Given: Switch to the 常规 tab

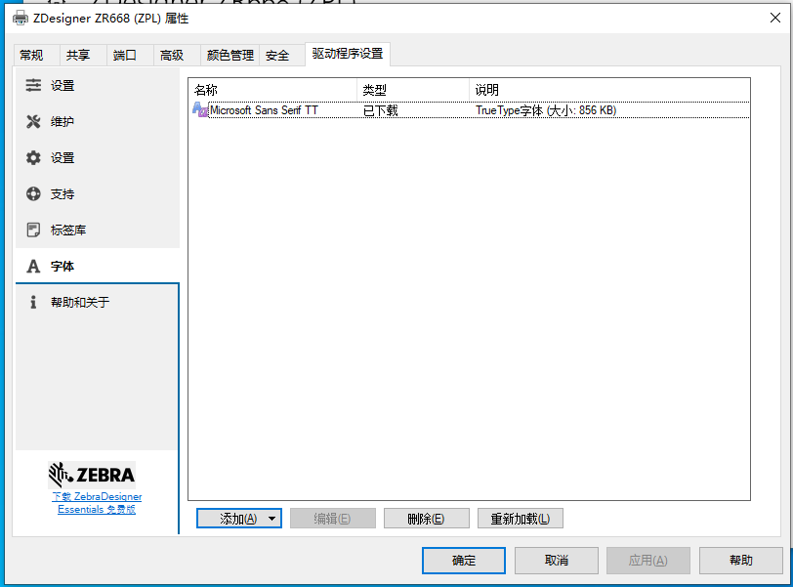Looking at the screenshot, I should (32, 56).
